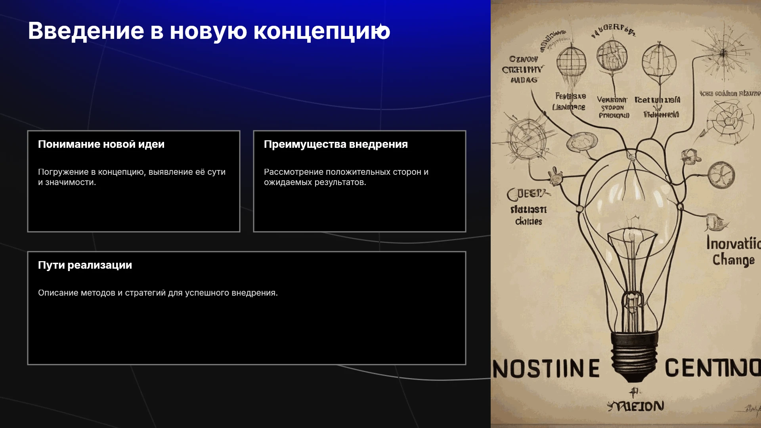Click the "MEION" caption under the bulb
Screen dimensions: 761x428
[x=636, y=406]
